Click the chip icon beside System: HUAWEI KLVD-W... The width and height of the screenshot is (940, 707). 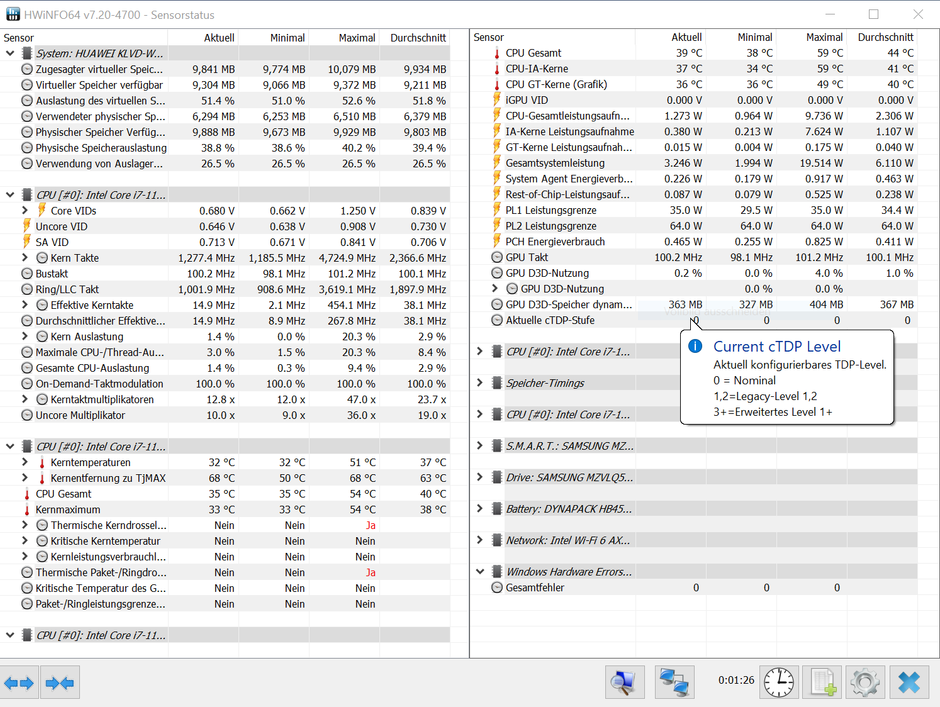pos(27,53)
